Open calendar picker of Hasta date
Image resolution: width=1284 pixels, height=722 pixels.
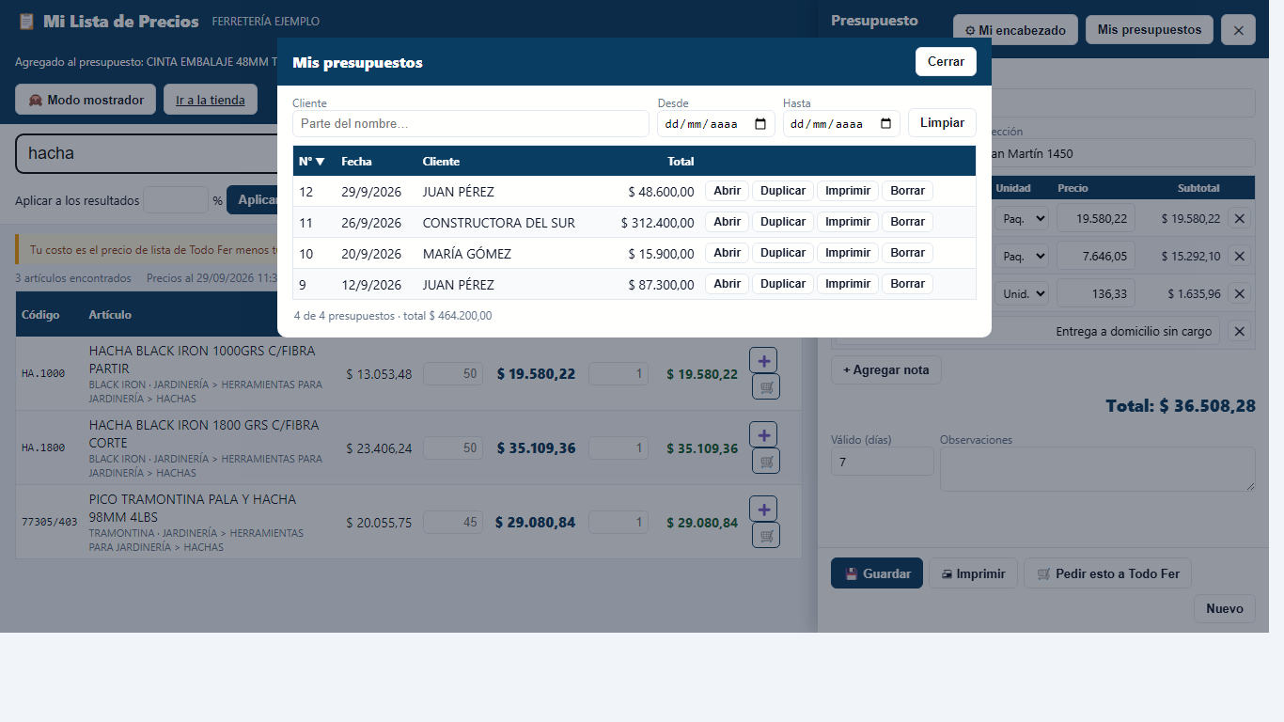(885, 124)
